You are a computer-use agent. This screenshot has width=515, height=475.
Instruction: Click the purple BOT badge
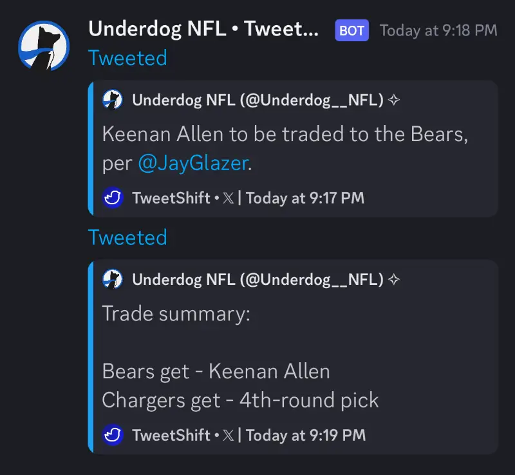(x=351, y=30)
